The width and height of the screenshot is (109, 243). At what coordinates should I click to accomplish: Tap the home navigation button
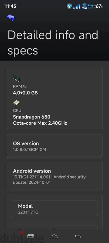coord(54,236)
